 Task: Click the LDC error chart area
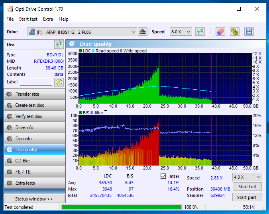click(x=165, y=79)
